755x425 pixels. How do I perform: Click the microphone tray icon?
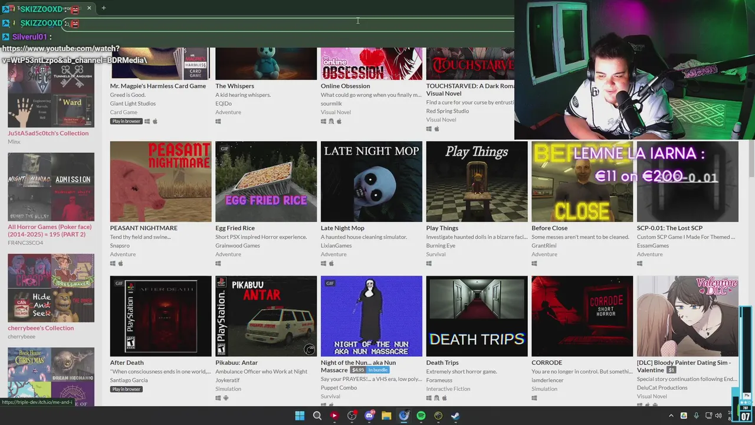(x=697, y=416)
